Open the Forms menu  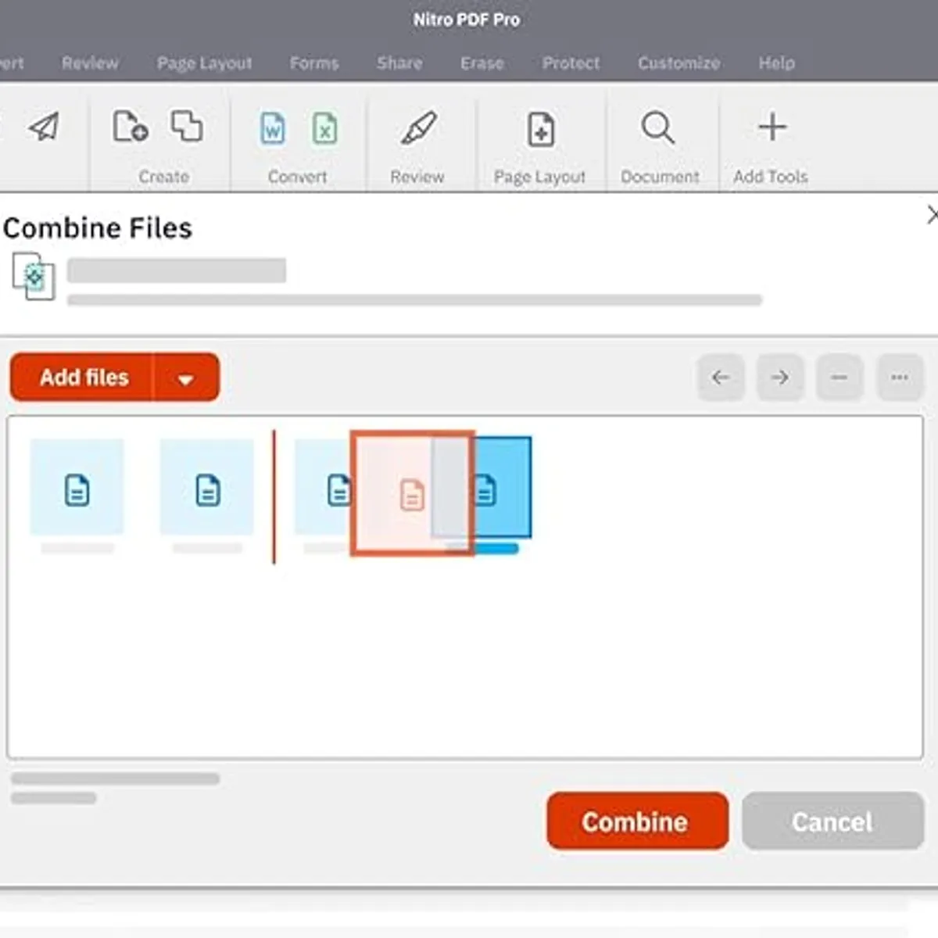313,63
